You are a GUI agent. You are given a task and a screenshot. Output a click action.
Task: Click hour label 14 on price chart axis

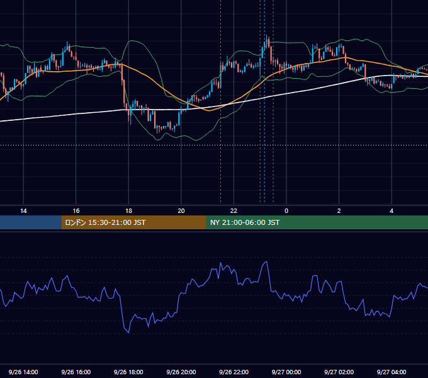click(23, 211)
